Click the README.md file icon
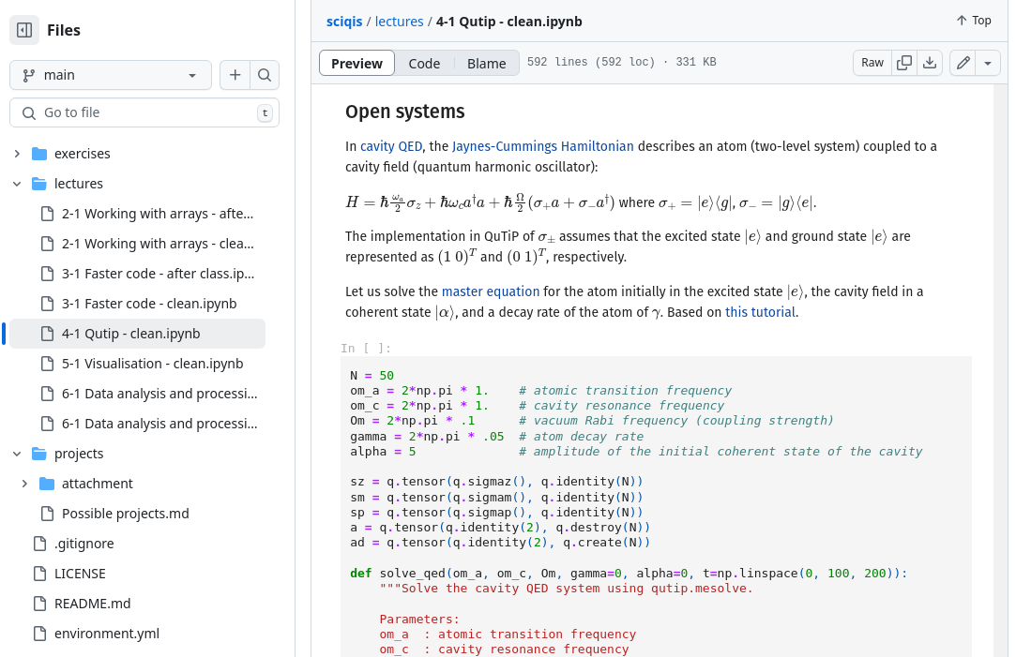This screenshot has height=657, width=1016. click(39, 604)
